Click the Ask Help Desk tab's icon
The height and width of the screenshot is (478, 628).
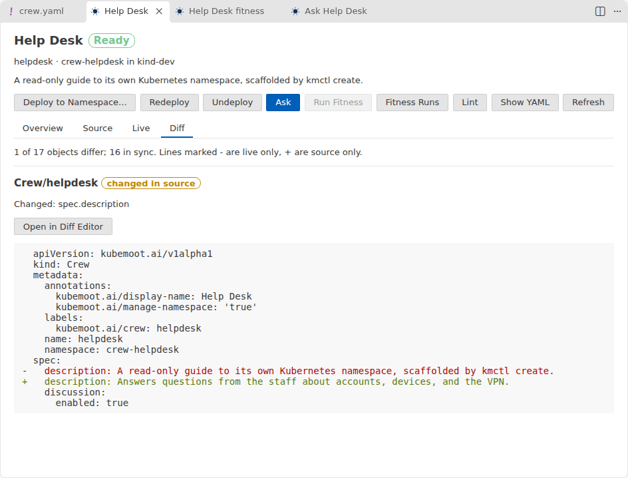(x=295, y=11)
